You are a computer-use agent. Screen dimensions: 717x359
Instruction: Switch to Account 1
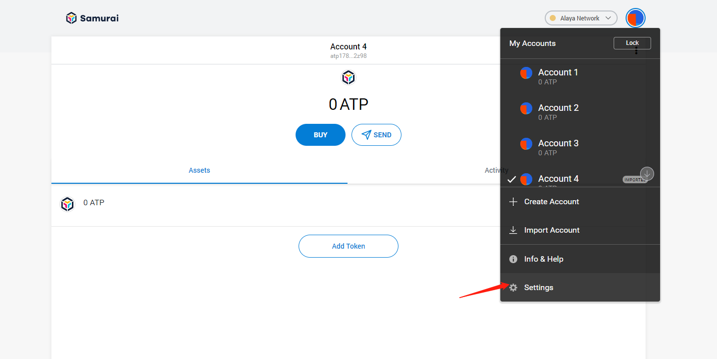coord(558,76)
